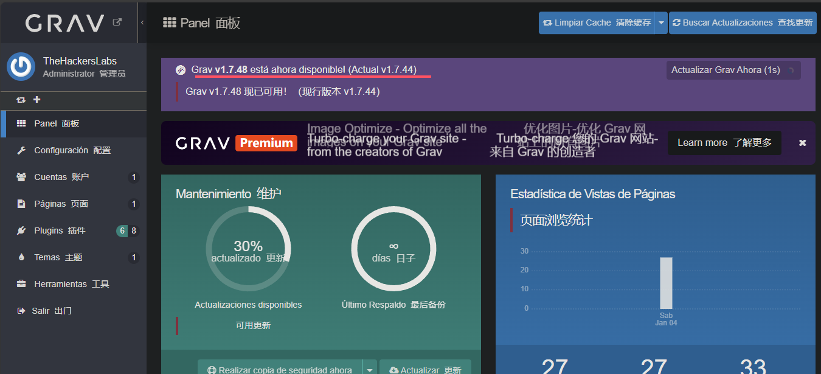Click Learn more on Grav Premium banner
The height and width of the screenshot is (374, 821).
pyautogui.click(x=724, y=143)
